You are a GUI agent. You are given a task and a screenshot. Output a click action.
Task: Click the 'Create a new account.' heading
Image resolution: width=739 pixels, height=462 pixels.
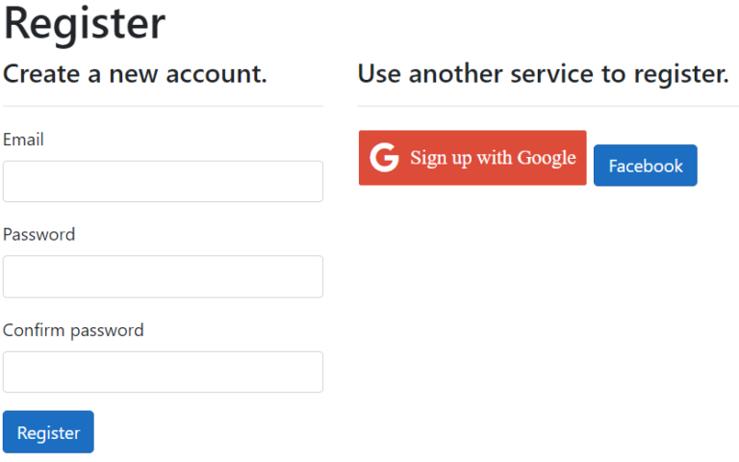click(135, 73)
